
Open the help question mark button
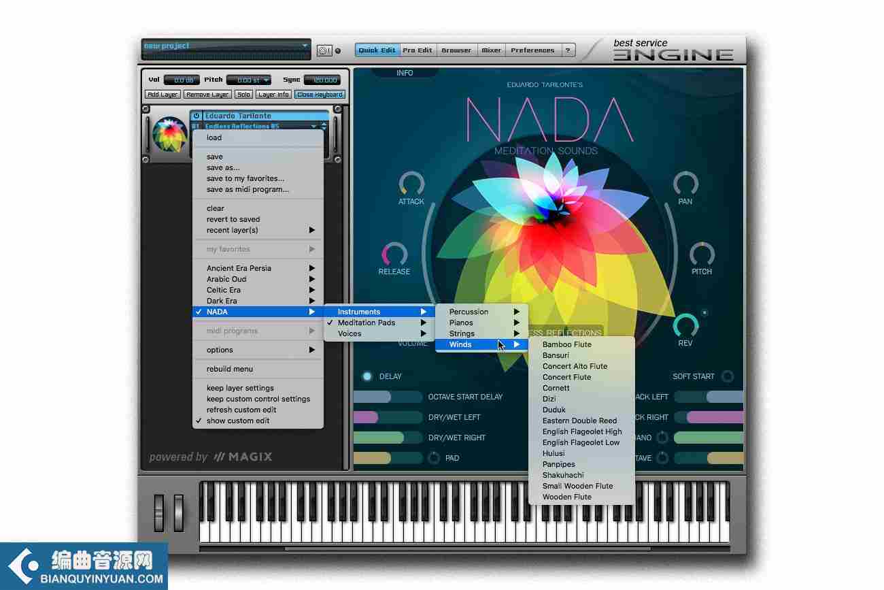point(568,50)
